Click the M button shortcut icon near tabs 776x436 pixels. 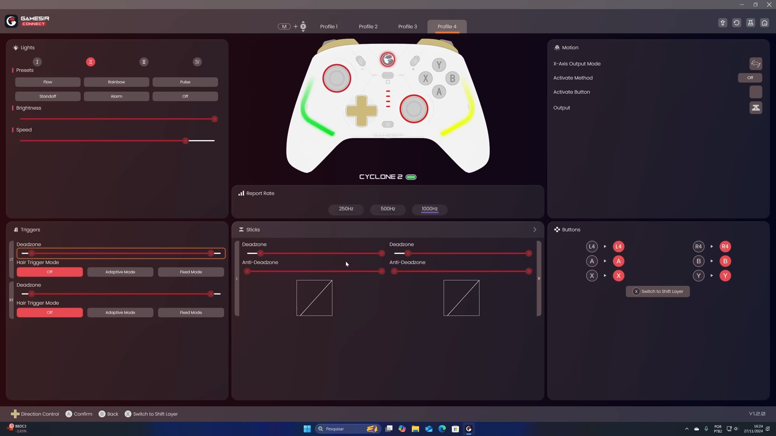pyautogui.click(x=284, y=27)
